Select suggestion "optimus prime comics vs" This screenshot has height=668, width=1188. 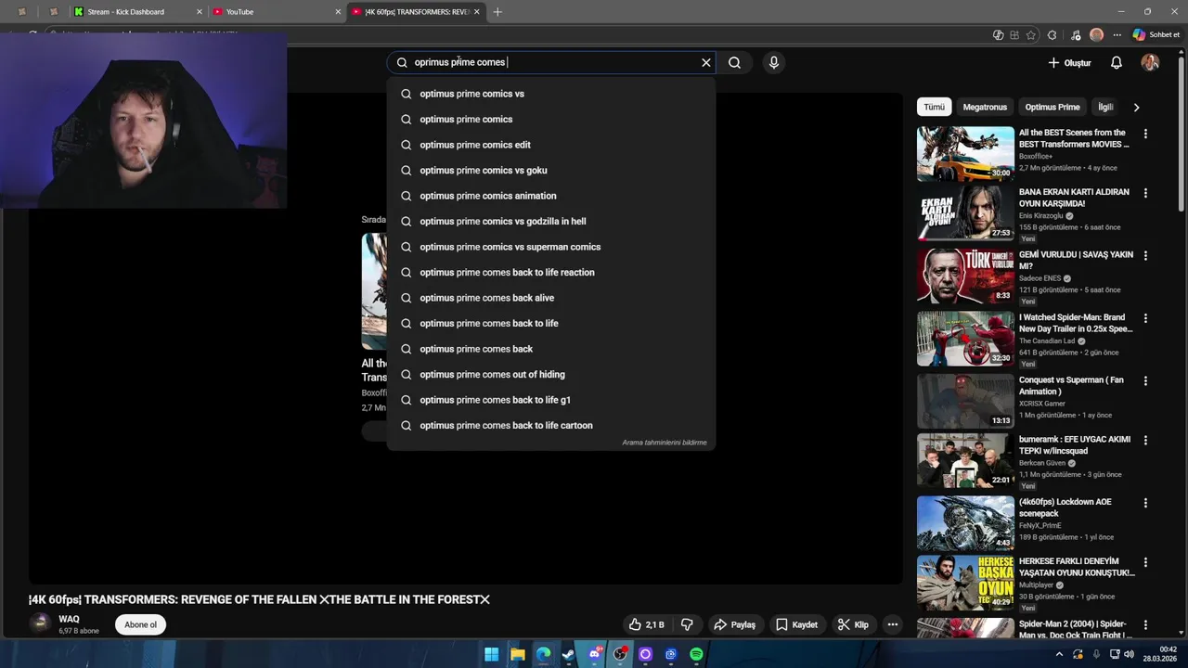(x=551, y=94)
